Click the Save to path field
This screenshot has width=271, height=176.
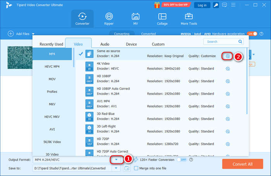(x=72, y=168)
